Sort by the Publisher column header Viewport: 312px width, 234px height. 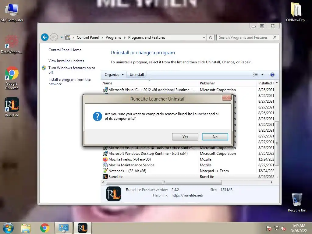pos(227,83)
